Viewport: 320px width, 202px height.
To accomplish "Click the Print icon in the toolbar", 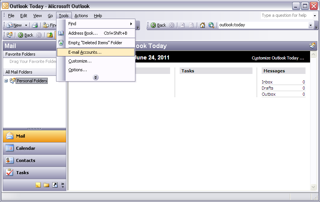I will (35, 25).
